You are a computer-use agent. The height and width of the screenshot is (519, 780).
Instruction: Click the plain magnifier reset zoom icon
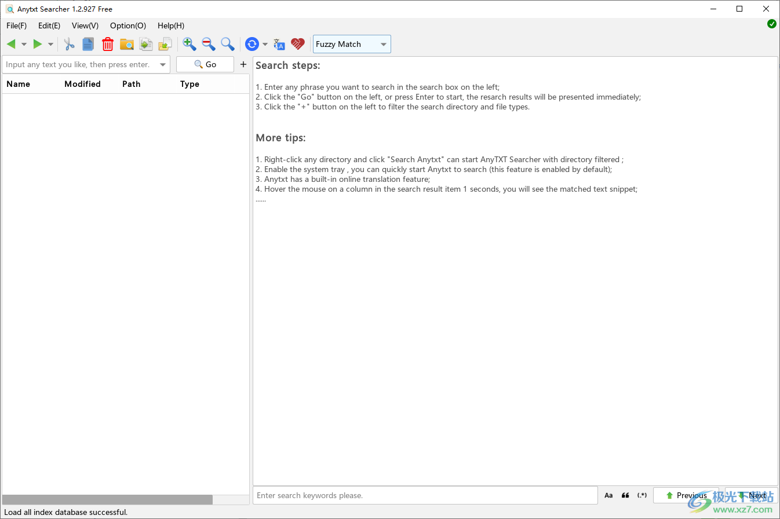coord(228,44)
